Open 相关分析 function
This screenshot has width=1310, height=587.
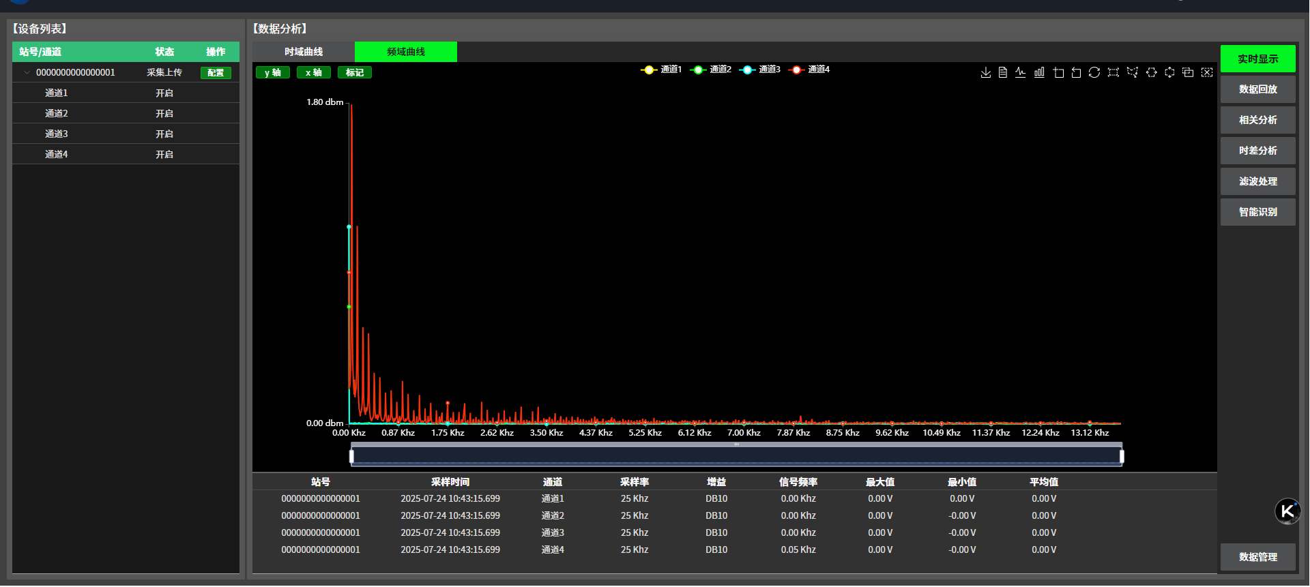tap(1258, 120)
